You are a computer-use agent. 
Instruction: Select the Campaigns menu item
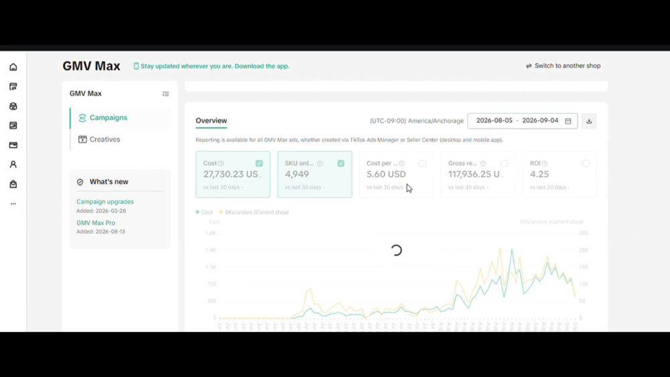coord(121,118)
